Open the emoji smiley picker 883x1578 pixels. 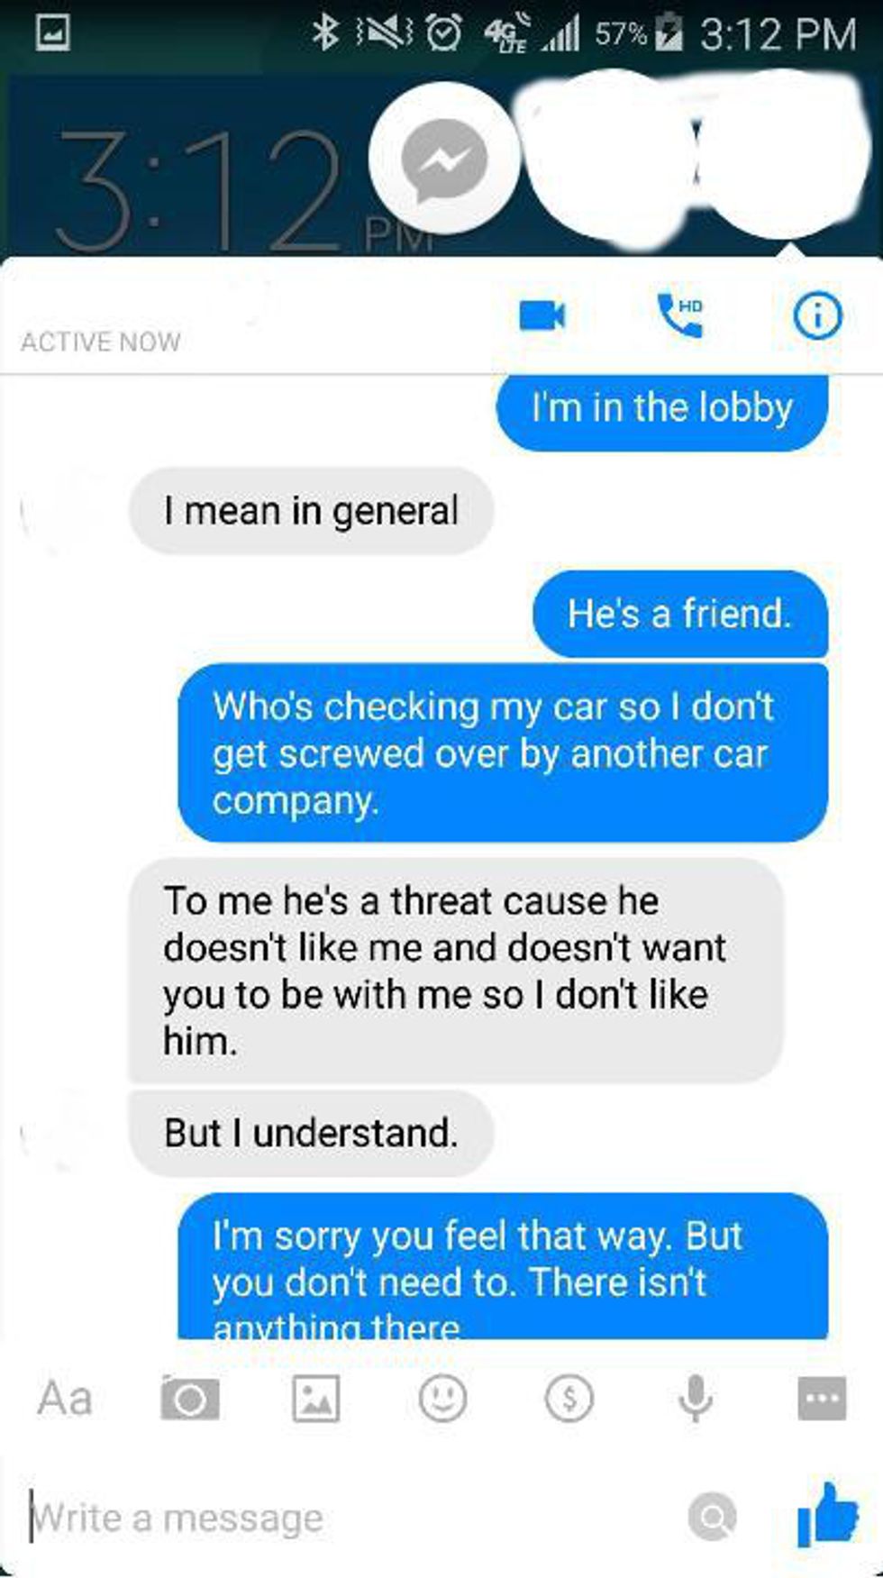[x=443, y=1398]
